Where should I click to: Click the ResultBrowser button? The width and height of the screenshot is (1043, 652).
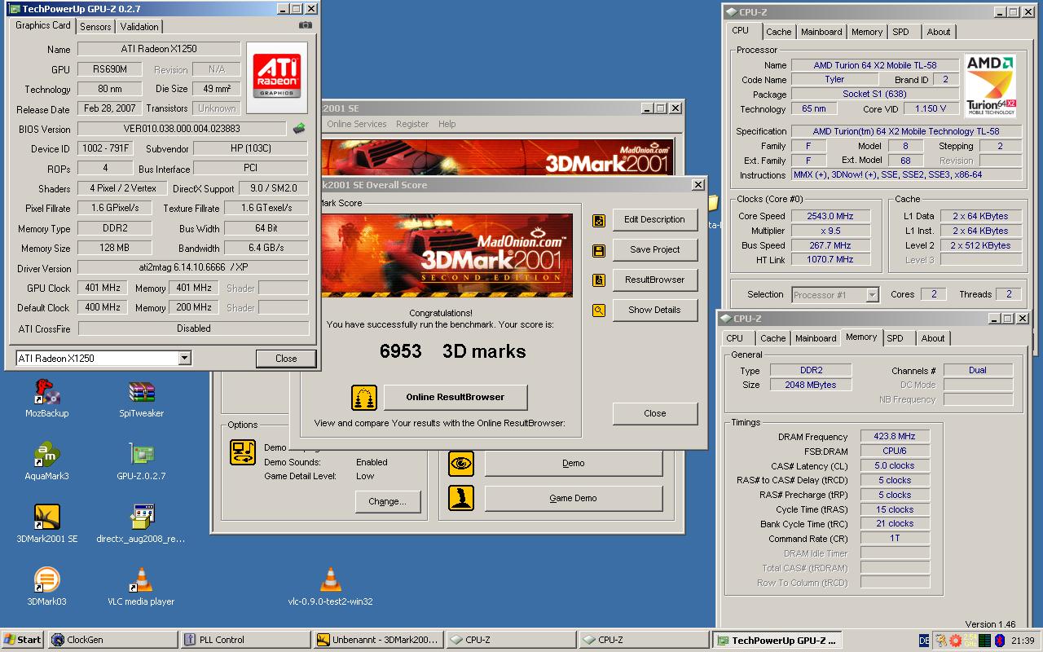(654, 280)
